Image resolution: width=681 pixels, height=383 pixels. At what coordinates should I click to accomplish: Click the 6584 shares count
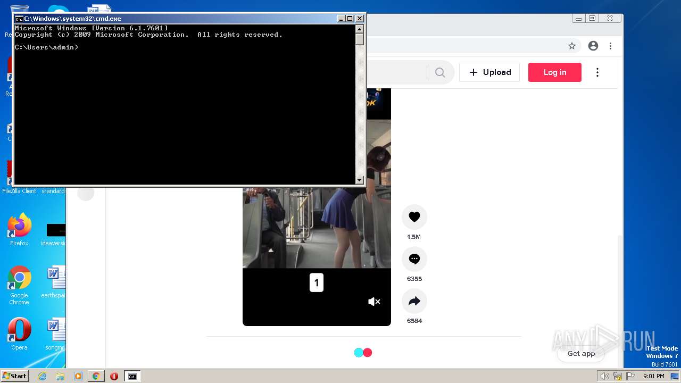(414, 321)
